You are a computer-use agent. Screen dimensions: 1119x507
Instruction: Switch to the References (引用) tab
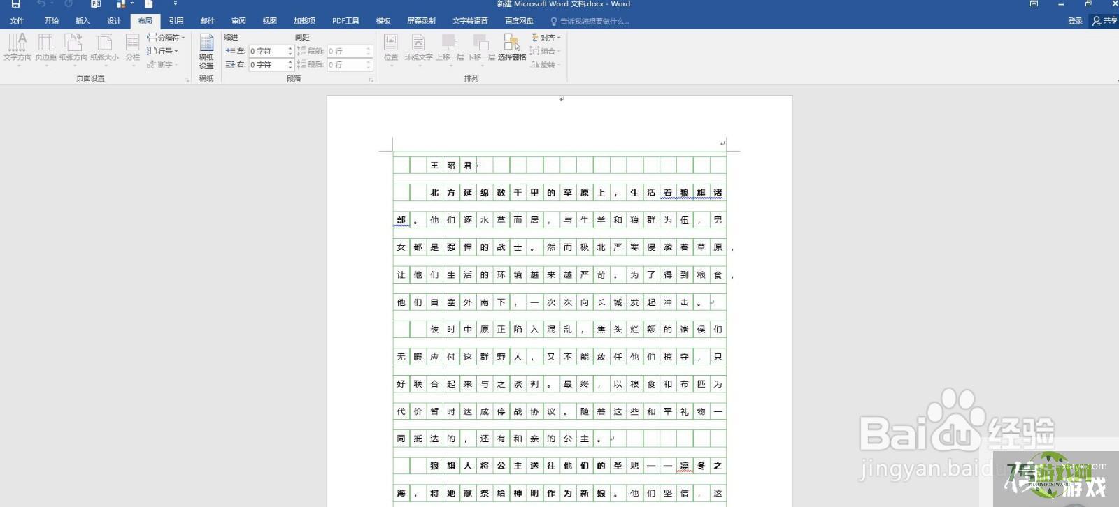pyautogui.click(x=176, y=21)
